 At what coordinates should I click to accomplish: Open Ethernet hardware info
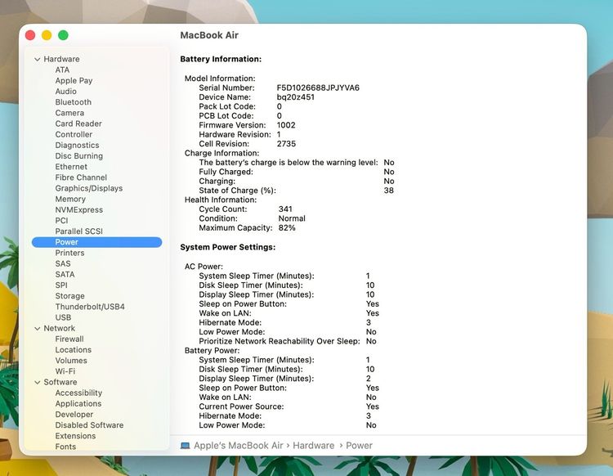point(71,167)
